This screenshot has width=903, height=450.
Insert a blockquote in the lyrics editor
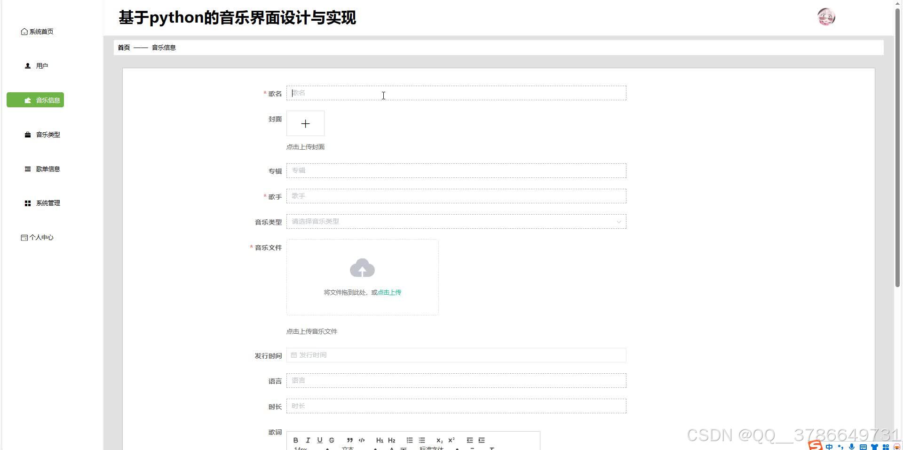(350, 440)
